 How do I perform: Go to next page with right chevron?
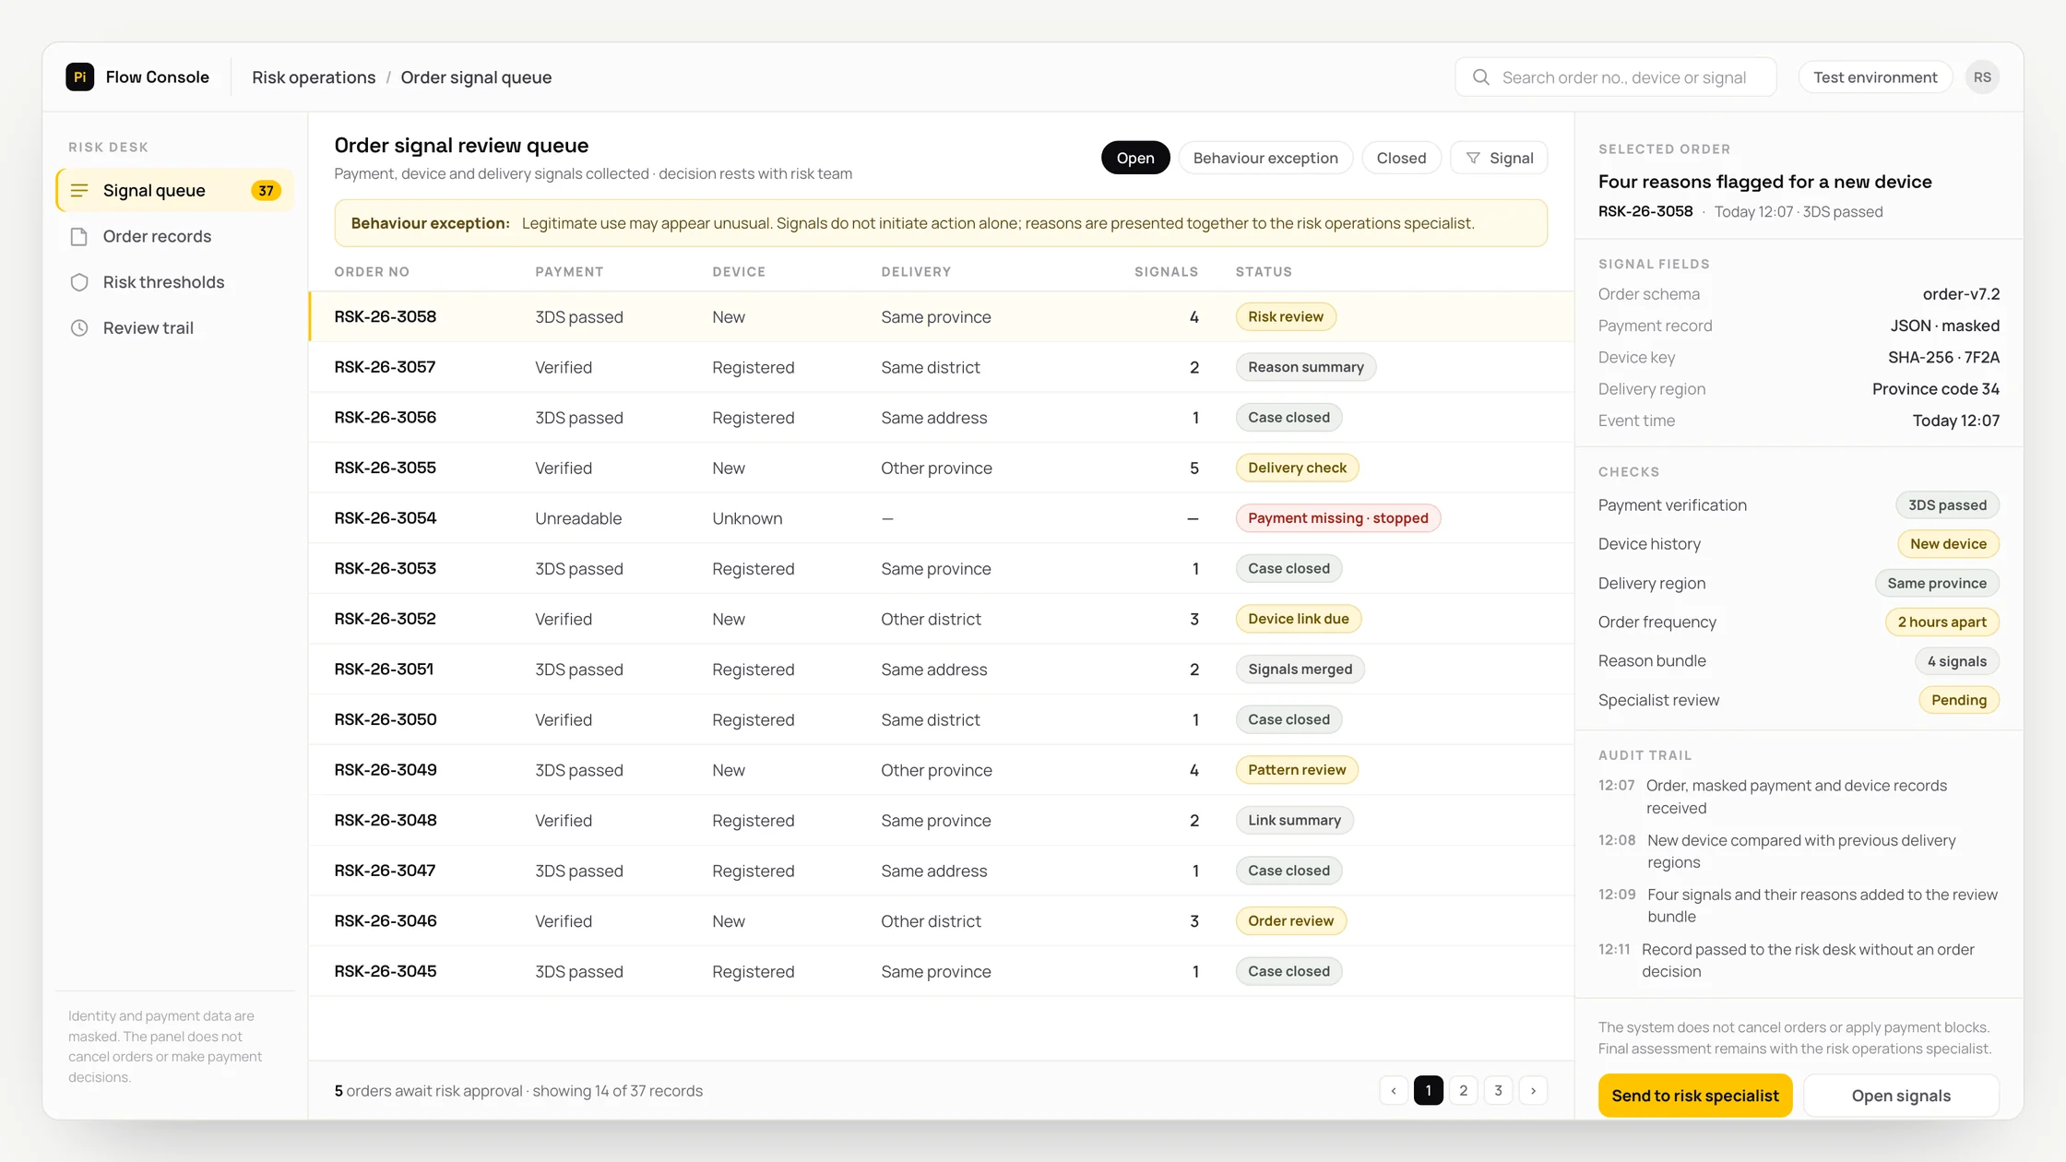pyautogui.click(x=1534, y=1090)
